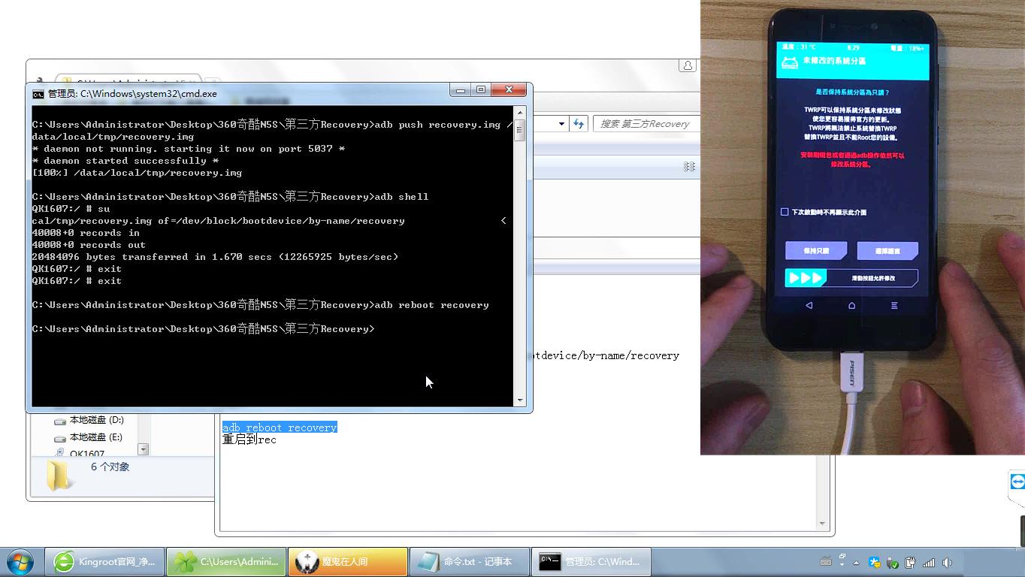Click the cmd.exe title bar icon
The image size is (1025, 577).
click(38, 94)
